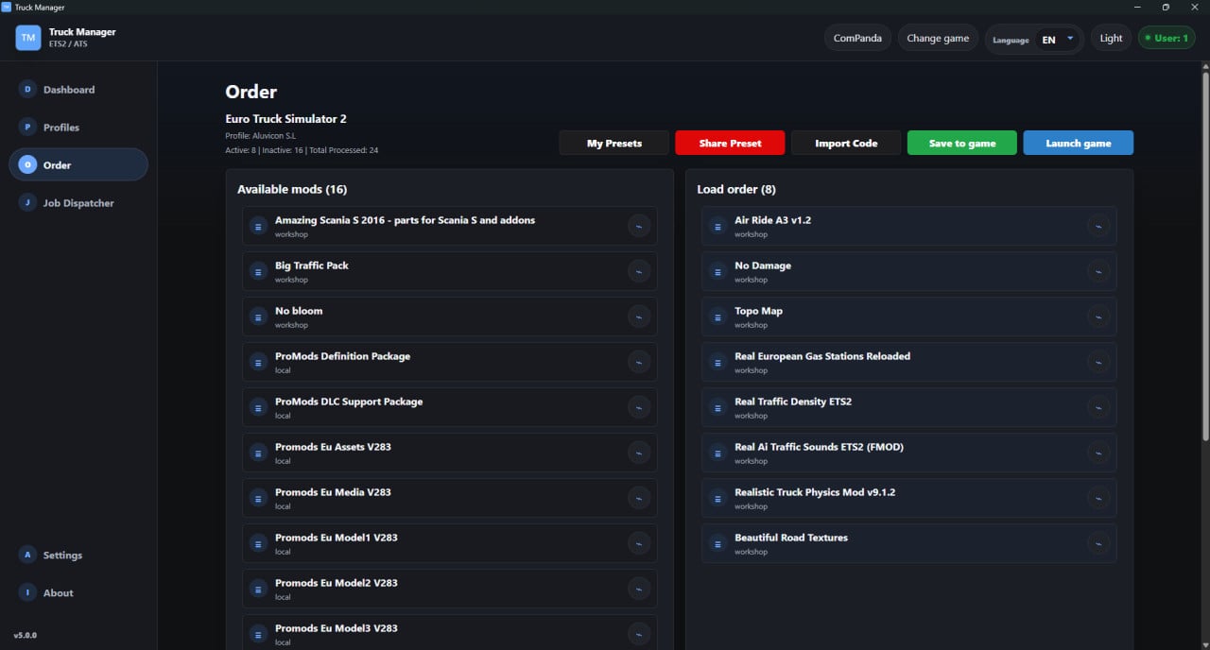Click the round action button on Real Ai Traffic Sounds row
Screen dimensions: 1210x650
[x=1098, y=453]
